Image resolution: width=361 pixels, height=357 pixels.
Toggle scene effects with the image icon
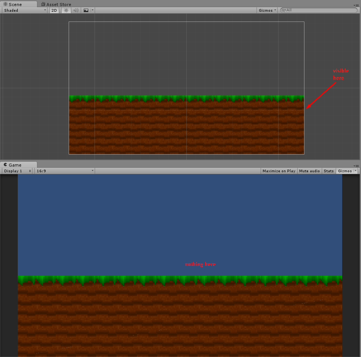pyautogui.click(x=86, y=10)
